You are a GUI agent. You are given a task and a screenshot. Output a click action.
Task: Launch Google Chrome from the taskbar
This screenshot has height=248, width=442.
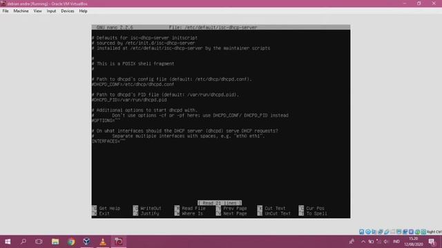71,242
